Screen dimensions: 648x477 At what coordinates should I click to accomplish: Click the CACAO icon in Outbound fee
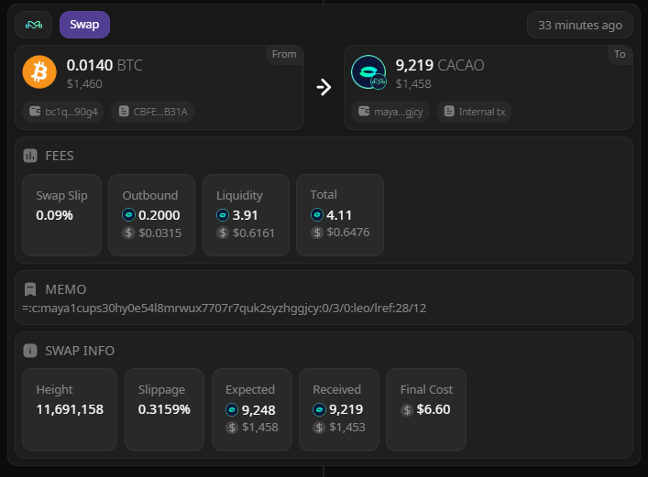[128, 215]
